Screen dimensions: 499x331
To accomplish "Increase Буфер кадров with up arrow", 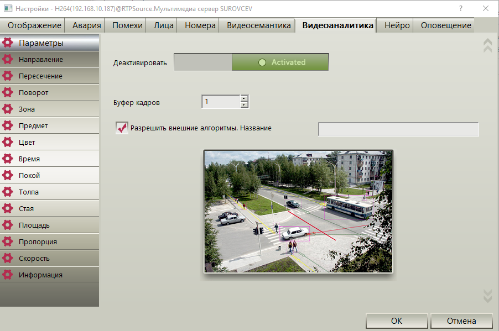I will click(x=244, y=98).
